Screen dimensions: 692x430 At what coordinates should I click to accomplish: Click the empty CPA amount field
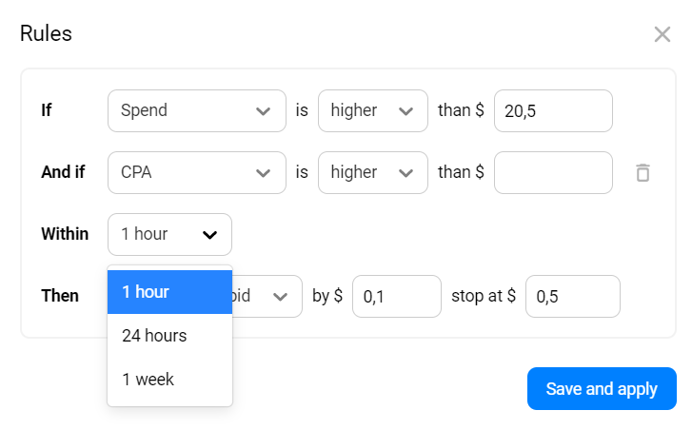[x=553, y=172]
